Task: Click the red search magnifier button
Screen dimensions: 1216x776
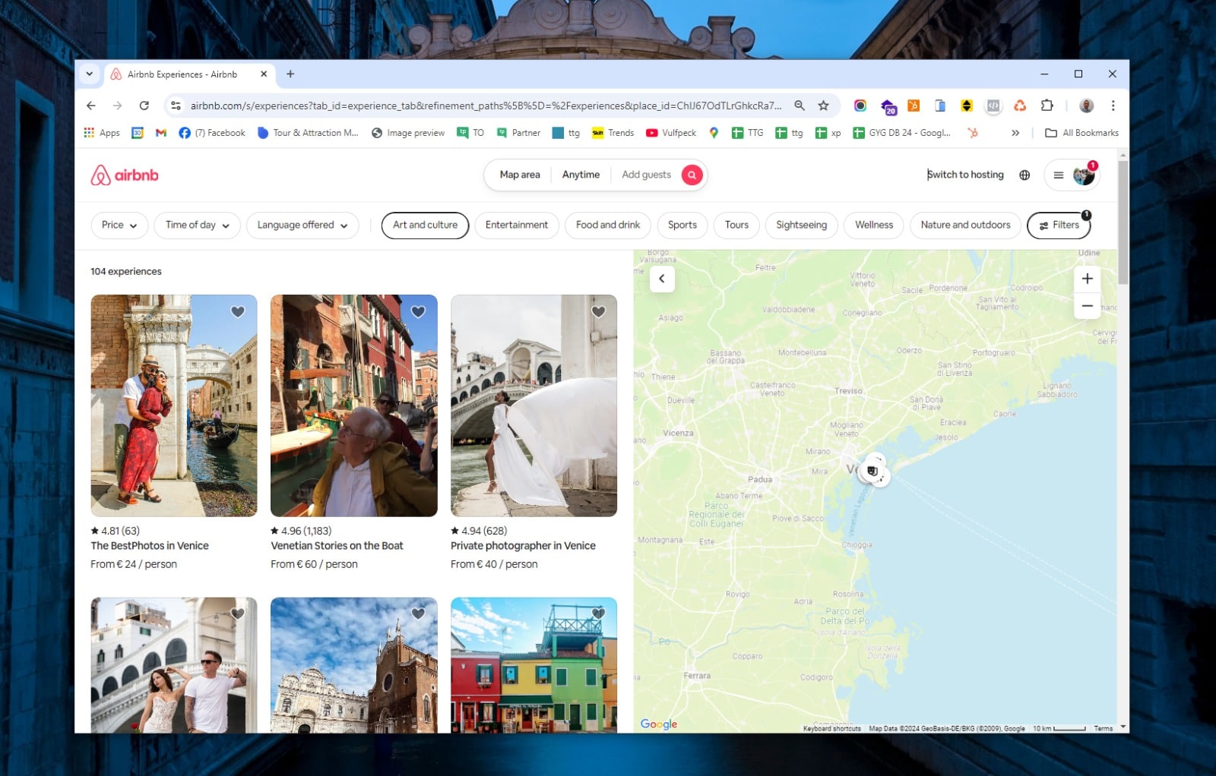Action: click(692, 175)
